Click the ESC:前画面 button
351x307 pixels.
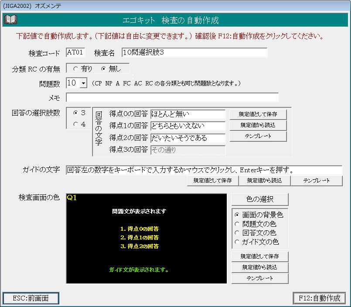(31, 298)
